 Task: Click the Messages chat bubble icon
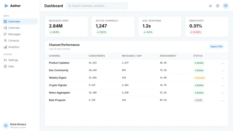point(5,34)
